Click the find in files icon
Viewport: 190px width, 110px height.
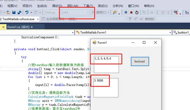pos(115,12)
